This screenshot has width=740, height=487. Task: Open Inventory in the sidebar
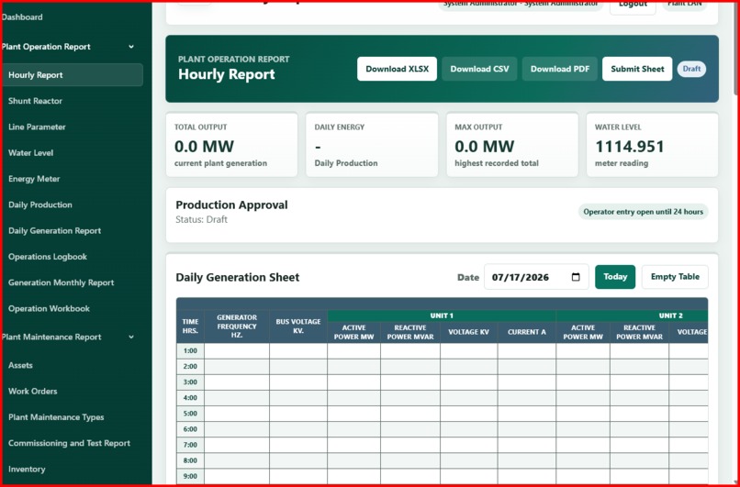[27, 469]
